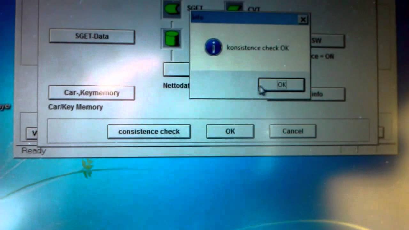Click the Cancel button
409x230 pixels.
point(293,131)
